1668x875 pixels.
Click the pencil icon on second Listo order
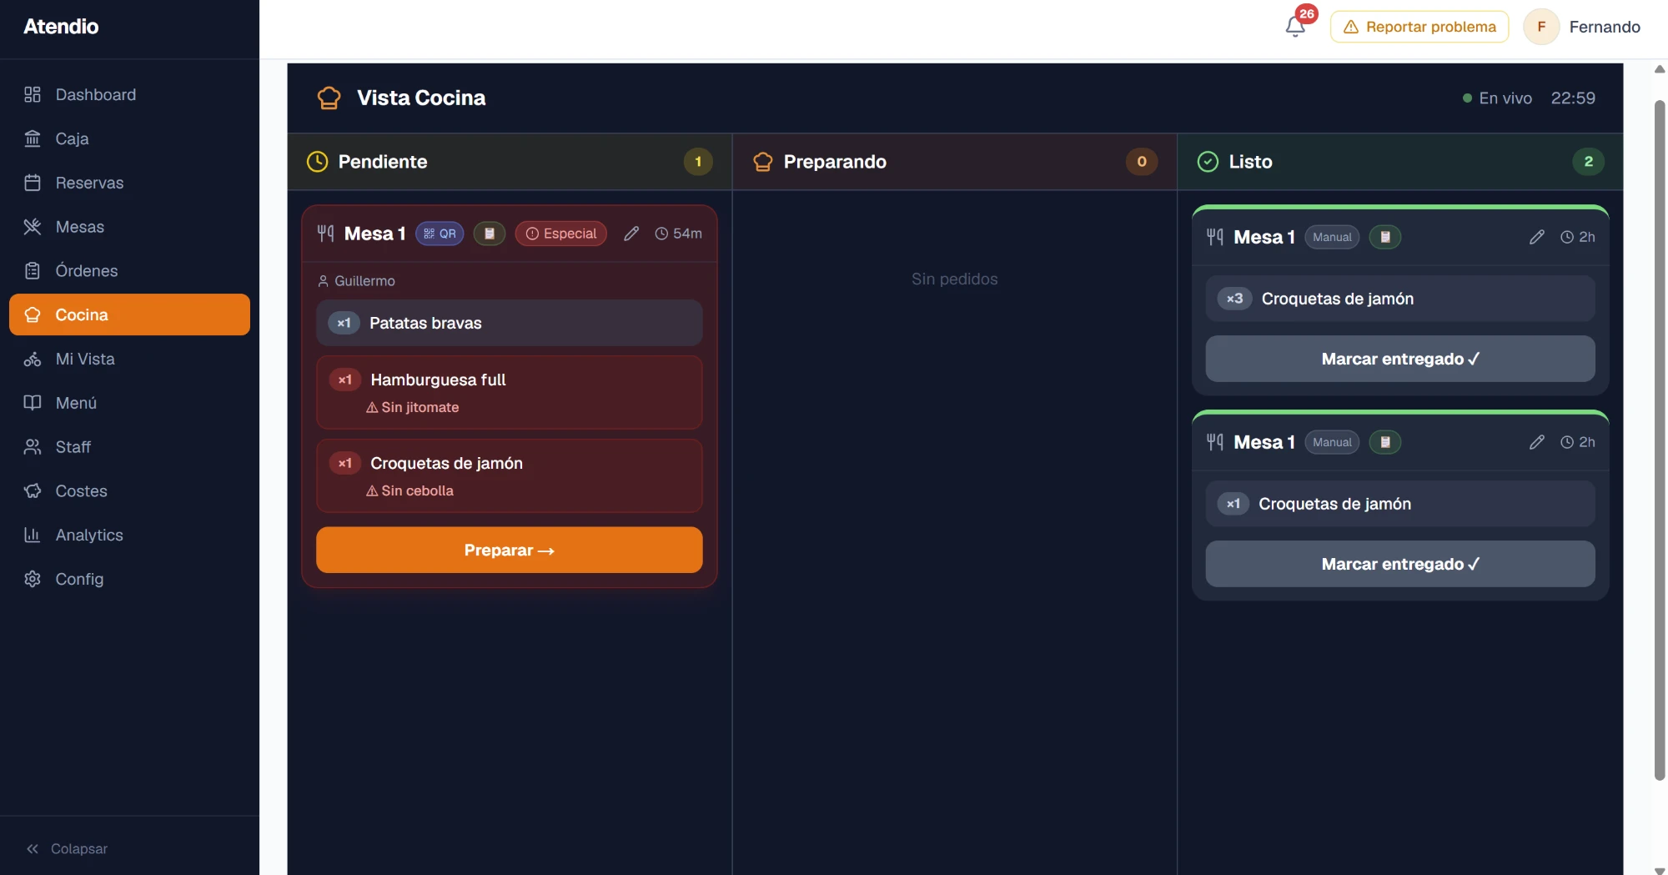[x=1537, y=442]
